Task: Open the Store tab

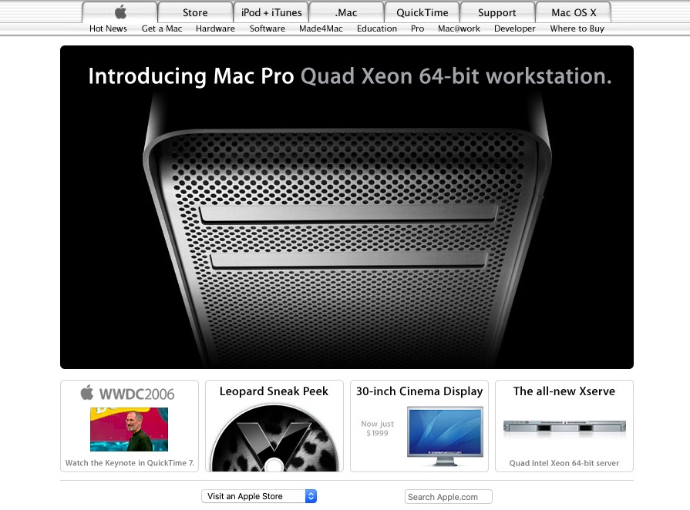Action: 195,12
